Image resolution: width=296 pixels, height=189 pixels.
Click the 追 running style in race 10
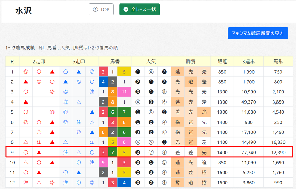pos(204,162)
